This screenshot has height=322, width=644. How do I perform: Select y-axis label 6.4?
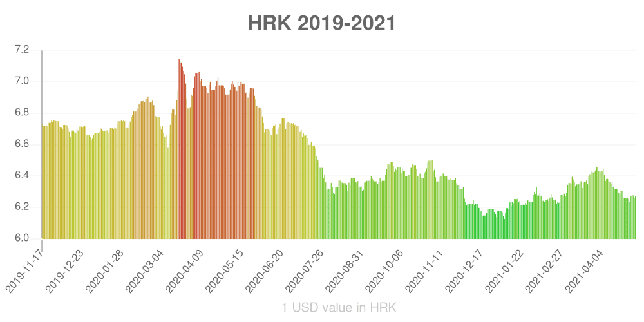(x=22, y=176)
